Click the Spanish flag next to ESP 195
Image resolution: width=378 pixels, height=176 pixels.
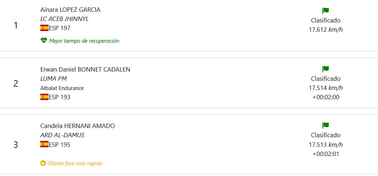[44, 144]
